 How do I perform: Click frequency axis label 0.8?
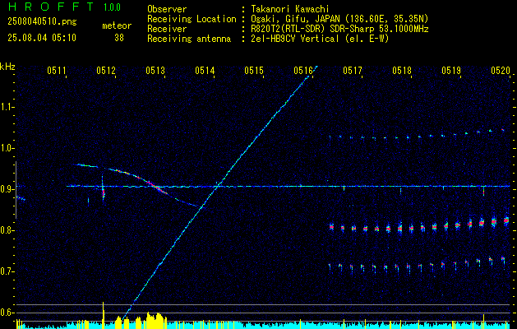7,230
